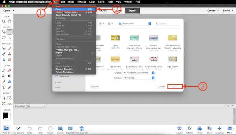Select the Eraser tool
Screen dimensions: 236x135
click(x=10, y=70)
